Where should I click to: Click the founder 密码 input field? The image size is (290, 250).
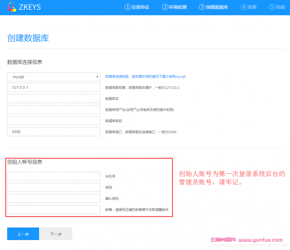click(x=54, y=187)
